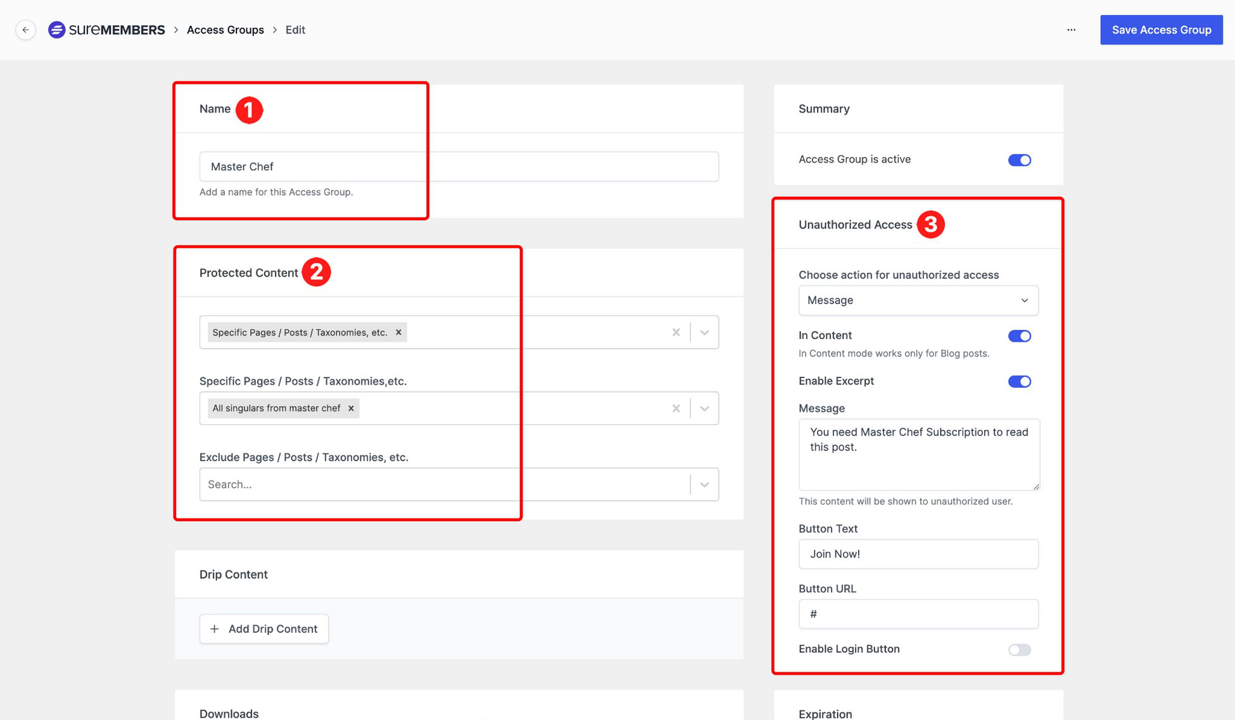This screenshot has width=1235, height=720.
Task: Click the Save Access Group button
Action: [1162, 29]
